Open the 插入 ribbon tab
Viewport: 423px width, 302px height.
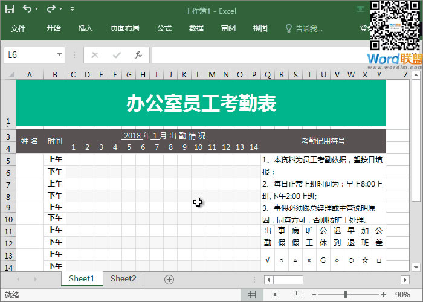tap(86, 28)
